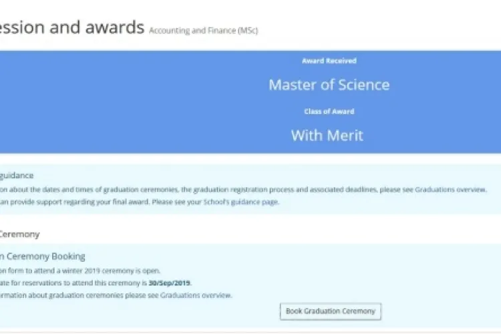
Task: Click the bold 30/Sep/2019 deadline date
Action: click(x=170, y=283)
